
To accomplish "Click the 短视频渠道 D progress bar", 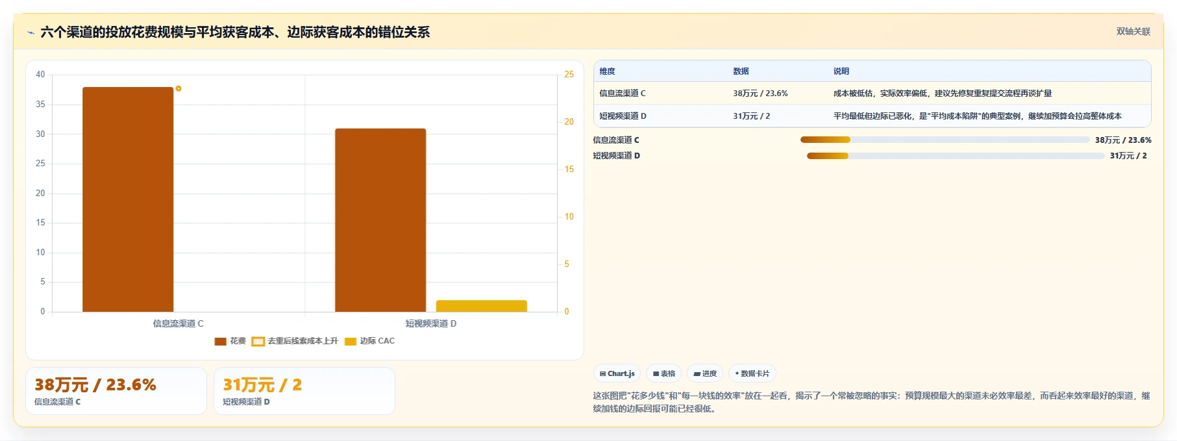I will pos(956,156).
